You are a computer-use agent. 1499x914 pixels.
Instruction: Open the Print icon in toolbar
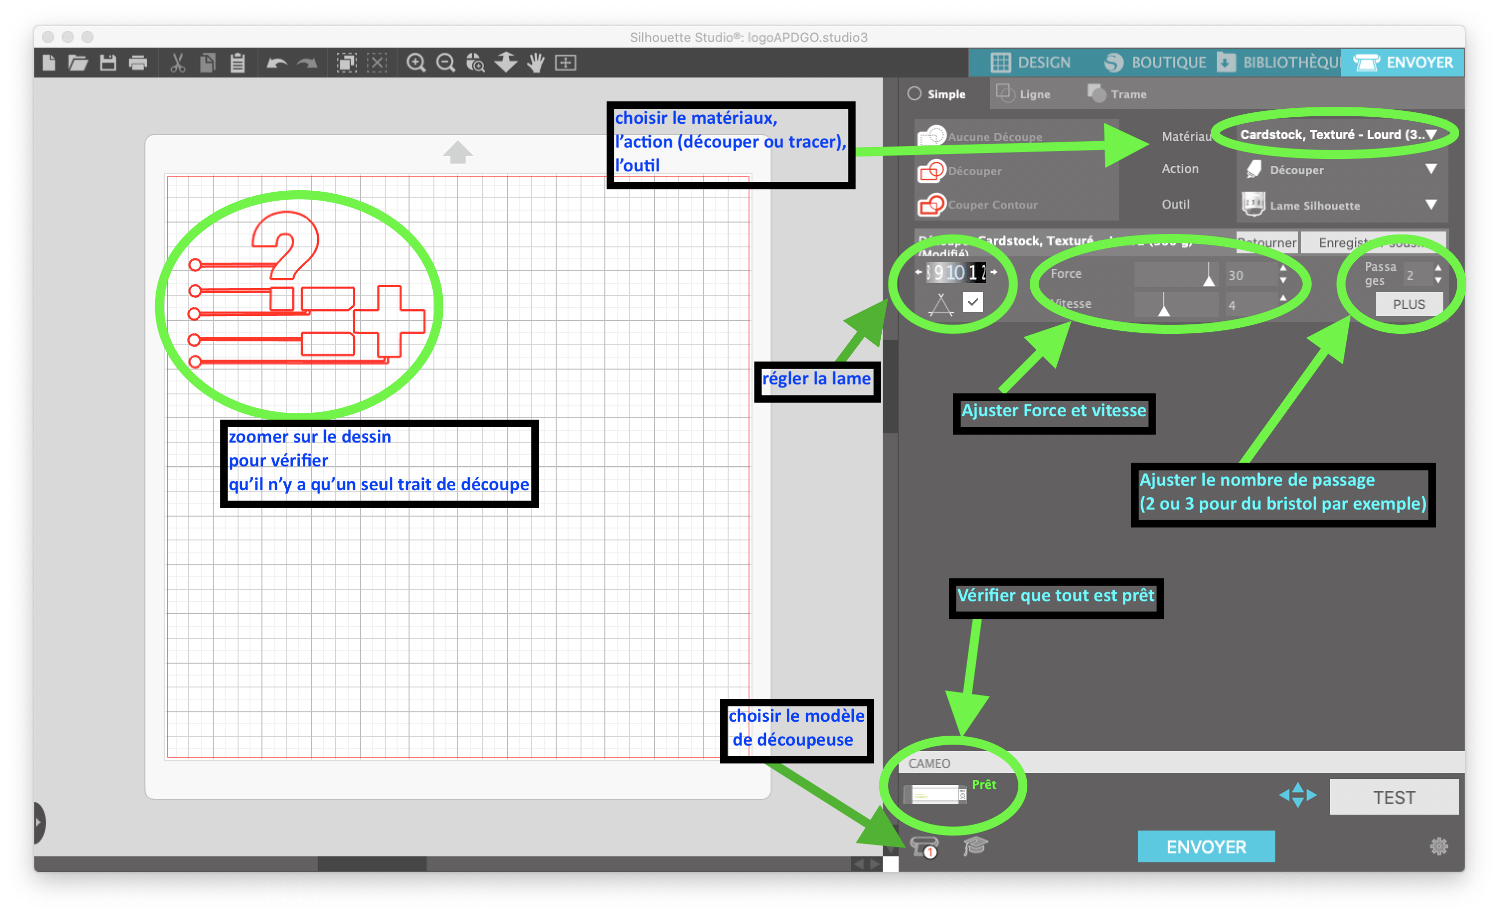coord(138,63)
